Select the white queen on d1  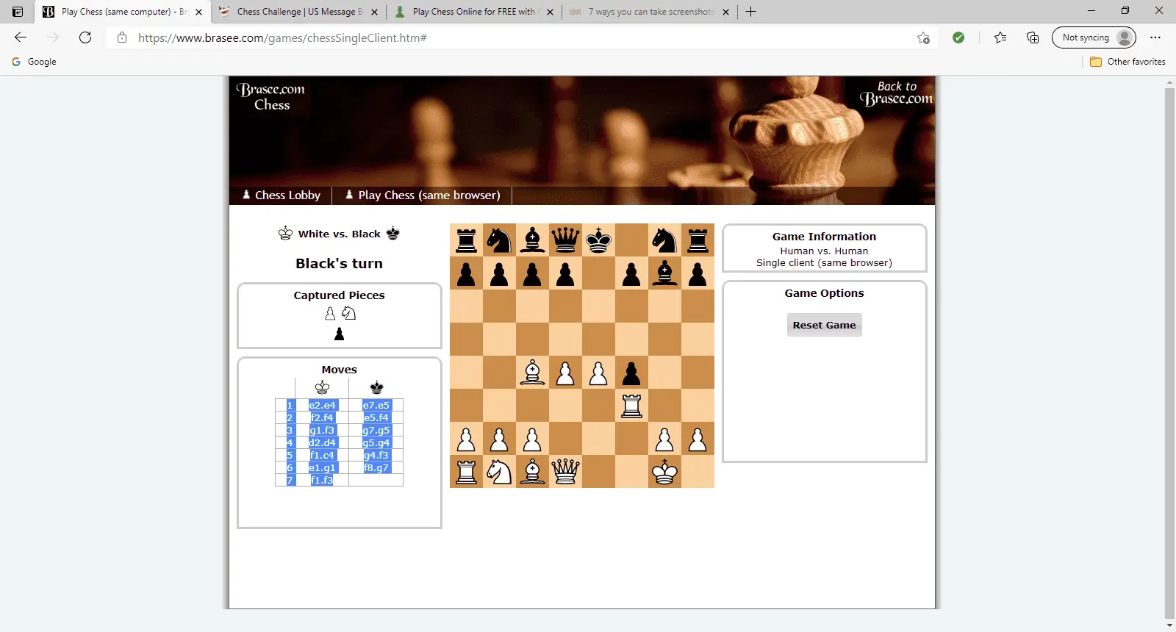565,472
